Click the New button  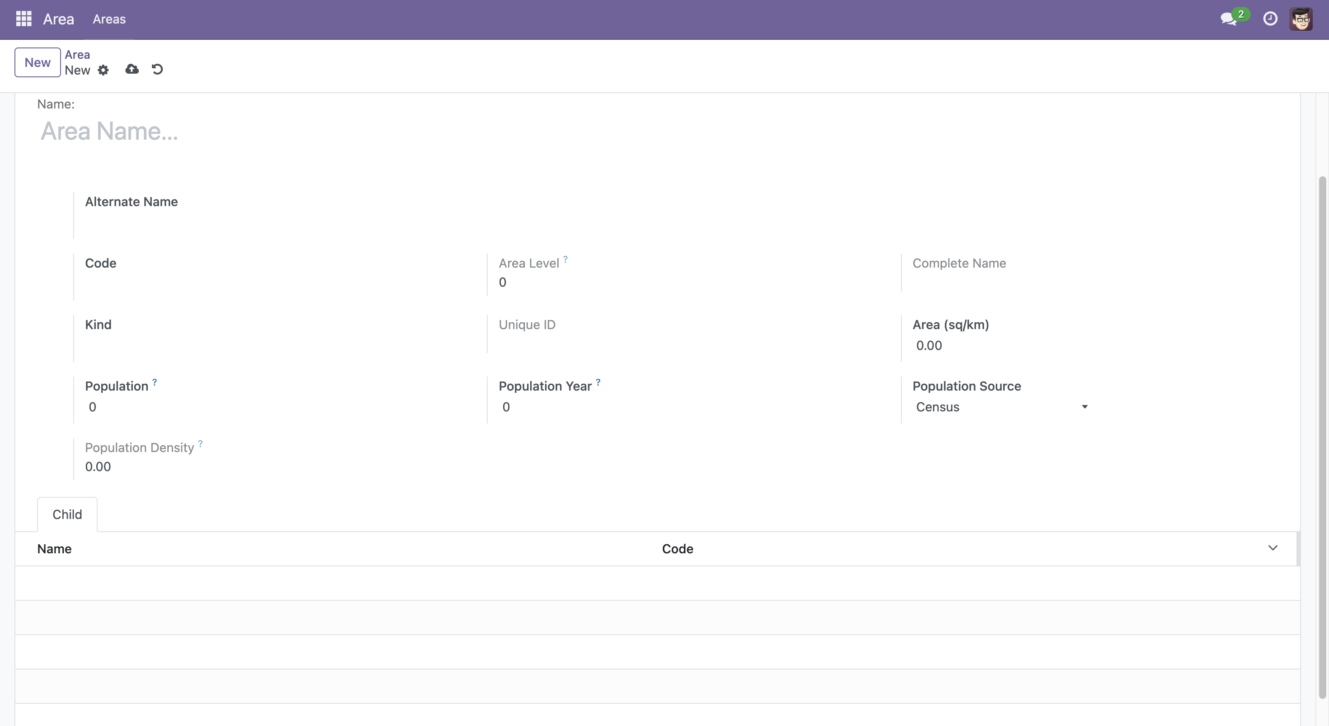(x=37, y=62)
